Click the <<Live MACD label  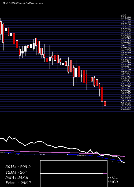(113, 180)
